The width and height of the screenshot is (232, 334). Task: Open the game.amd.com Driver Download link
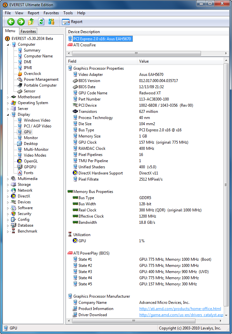(181, 315)
